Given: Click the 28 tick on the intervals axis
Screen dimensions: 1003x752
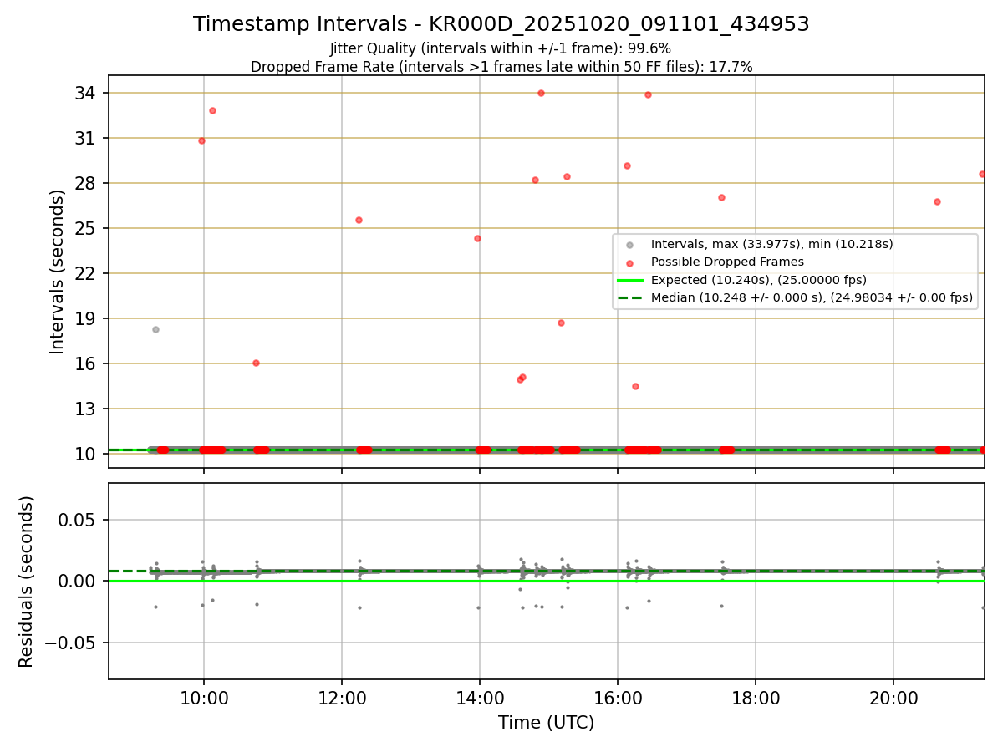Looking at the screenshot, I should (x=86, y=183).
